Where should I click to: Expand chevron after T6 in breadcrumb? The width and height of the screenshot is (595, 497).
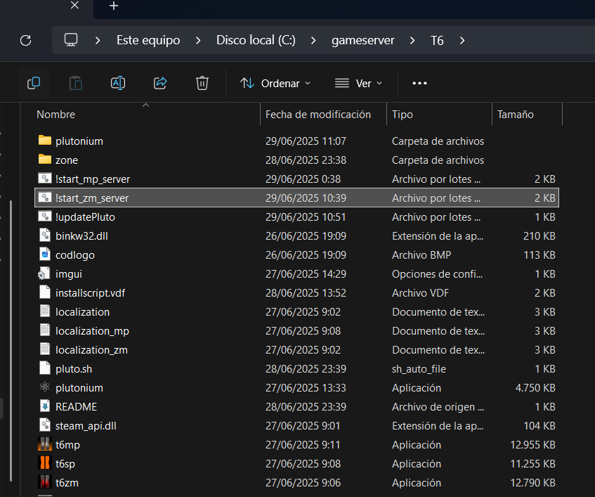click(x=462, y=40)
